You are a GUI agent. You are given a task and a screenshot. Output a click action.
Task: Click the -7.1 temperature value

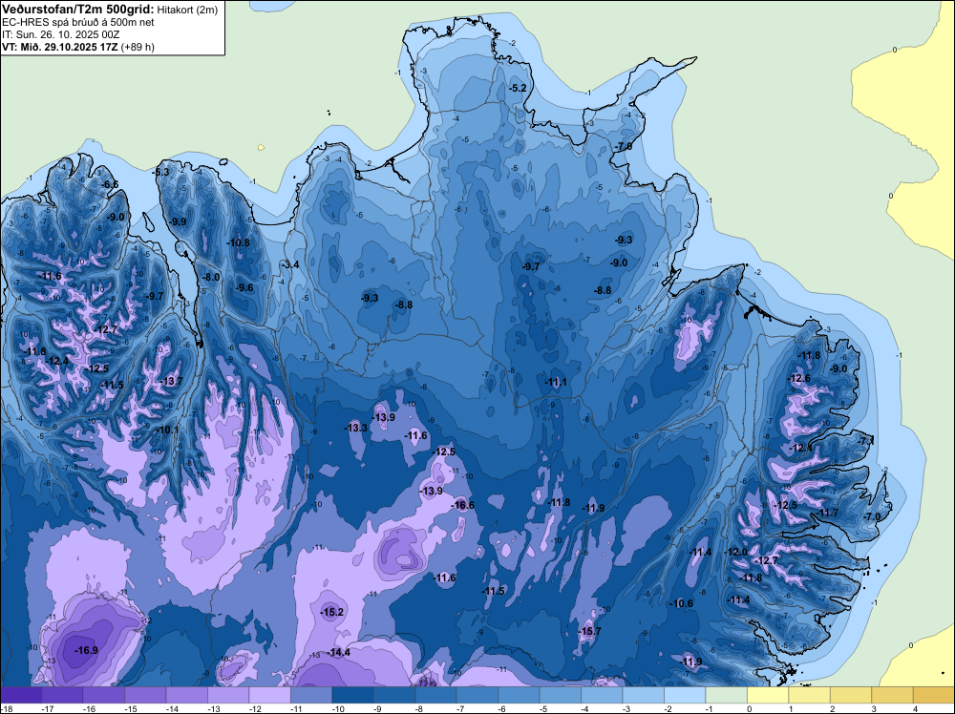click(865, 441)
